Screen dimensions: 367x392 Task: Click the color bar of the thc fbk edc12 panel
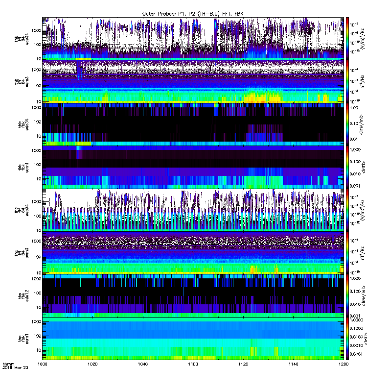(x=347, y=295)
